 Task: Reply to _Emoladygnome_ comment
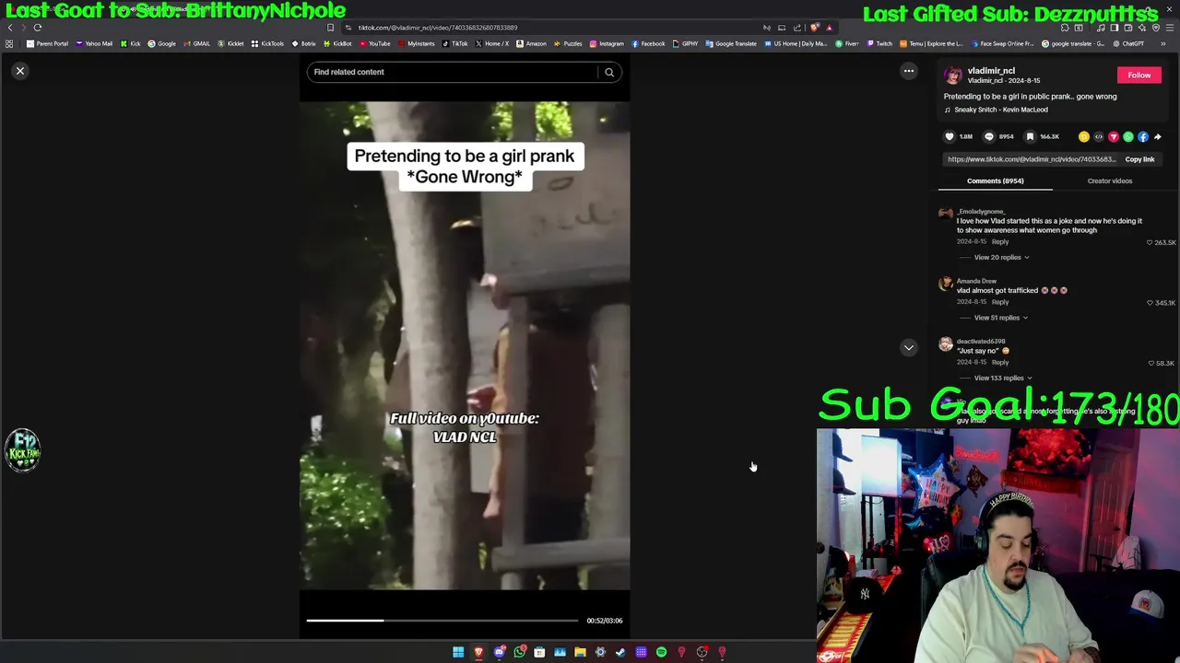pos(1000,241)
